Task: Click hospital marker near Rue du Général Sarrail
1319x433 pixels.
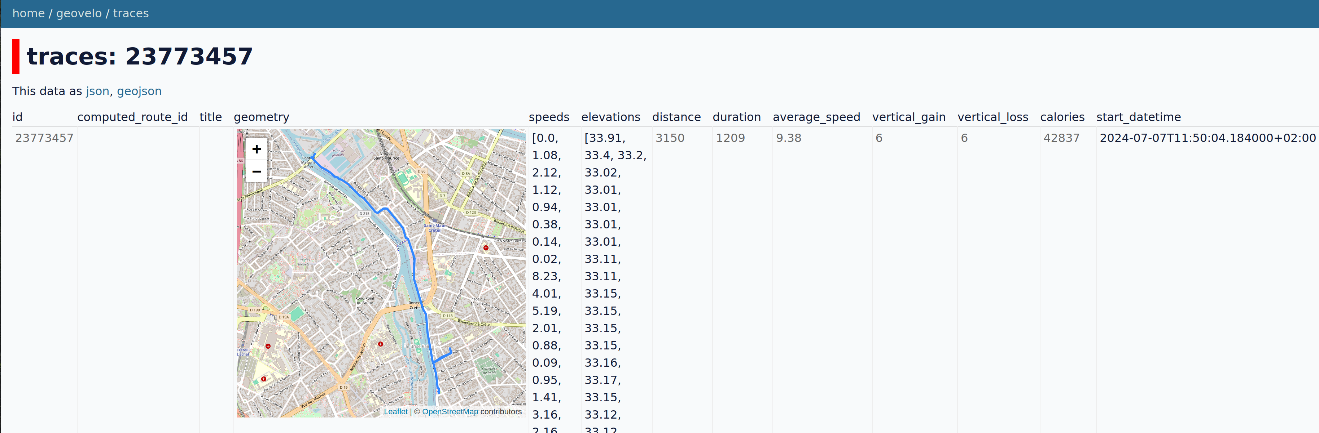Action: coord(264,379)
